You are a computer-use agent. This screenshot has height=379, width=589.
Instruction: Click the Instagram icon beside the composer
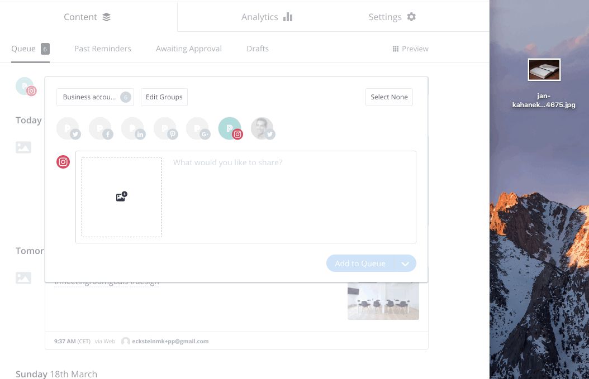[63, 162]
